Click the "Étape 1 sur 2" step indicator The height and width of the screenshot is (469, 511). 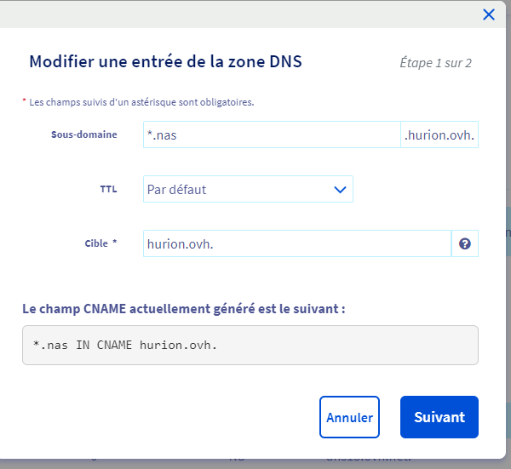click(x=435, y=62)
